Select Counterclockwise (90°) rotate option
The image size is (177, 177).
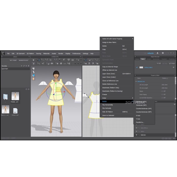click(x=144, y=112)
